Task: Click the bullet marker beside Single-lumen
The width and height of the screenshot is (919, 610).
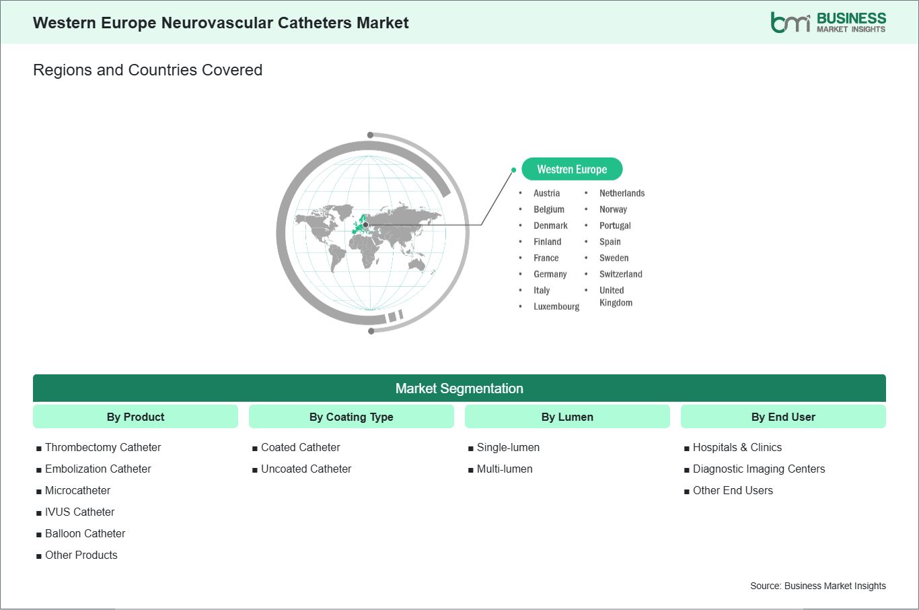Action: coord(471,447)
